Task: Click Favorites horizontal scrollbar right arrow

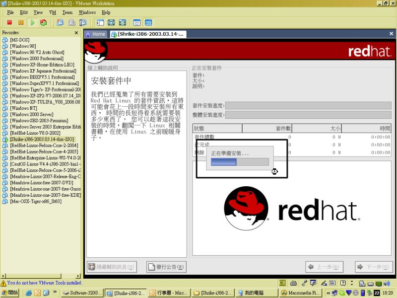Action: 78,276
